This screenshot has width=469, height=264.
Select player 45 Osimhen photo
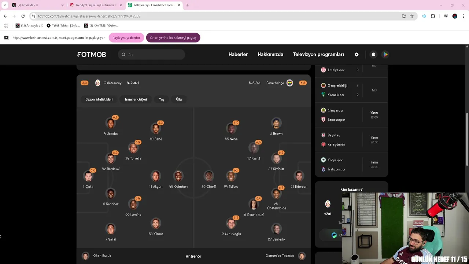178,176
